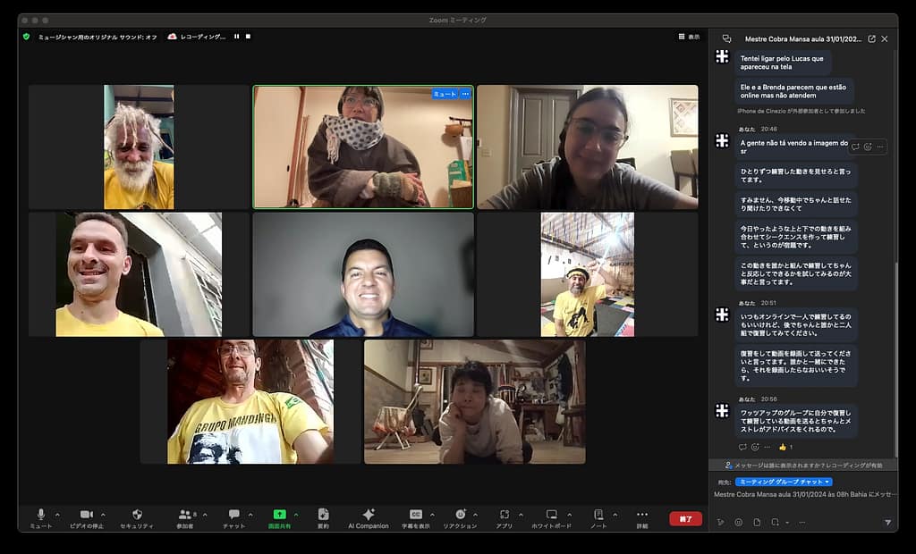
Task: Add emoji reaction to the 20:56 message
Action: click(755, 447)
